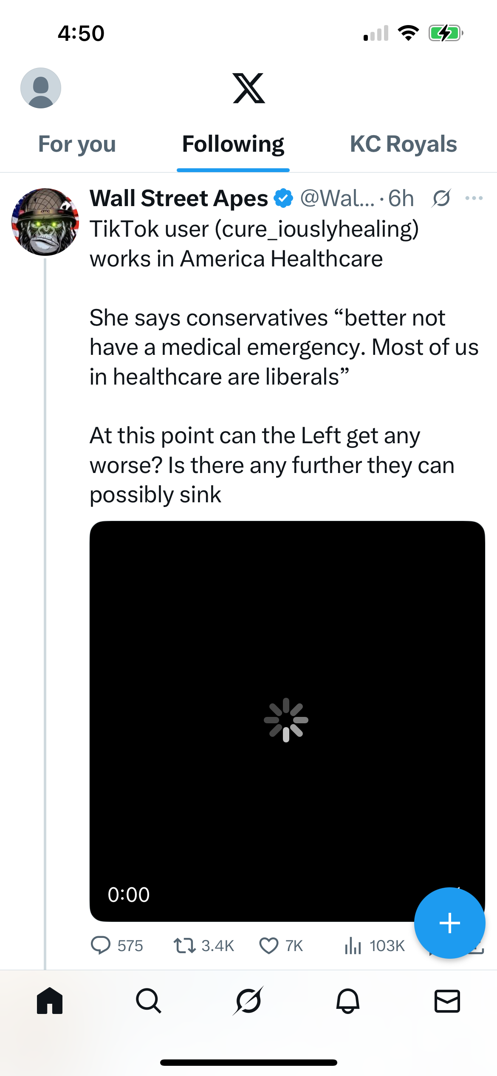
Task: Open Notifications bell in bottom navigation
Action: [348, 1001]
